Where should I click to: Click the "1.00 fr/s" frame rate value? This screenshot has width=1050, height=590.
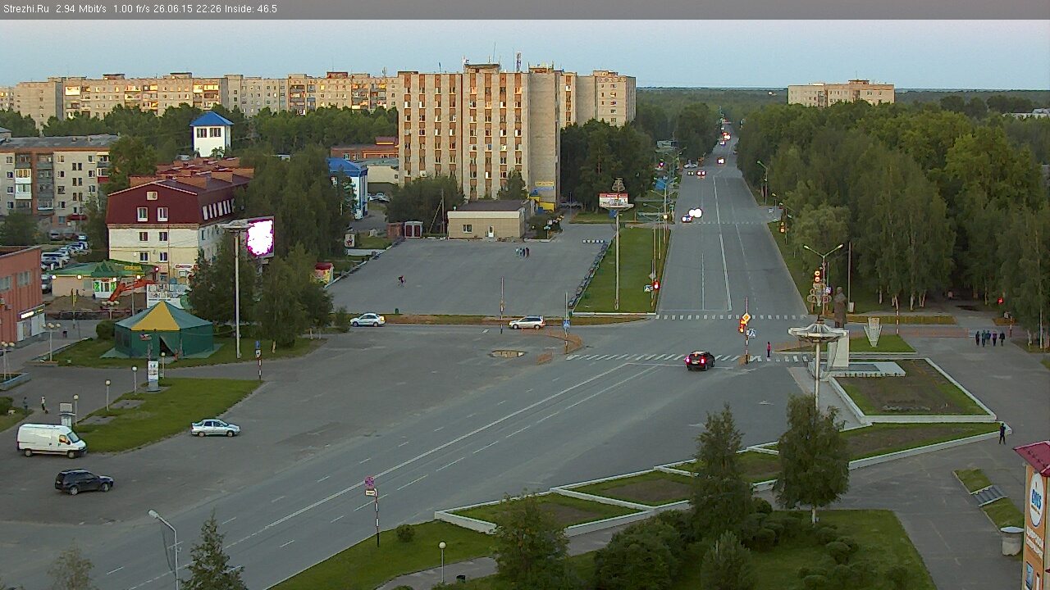click(132, 9)
